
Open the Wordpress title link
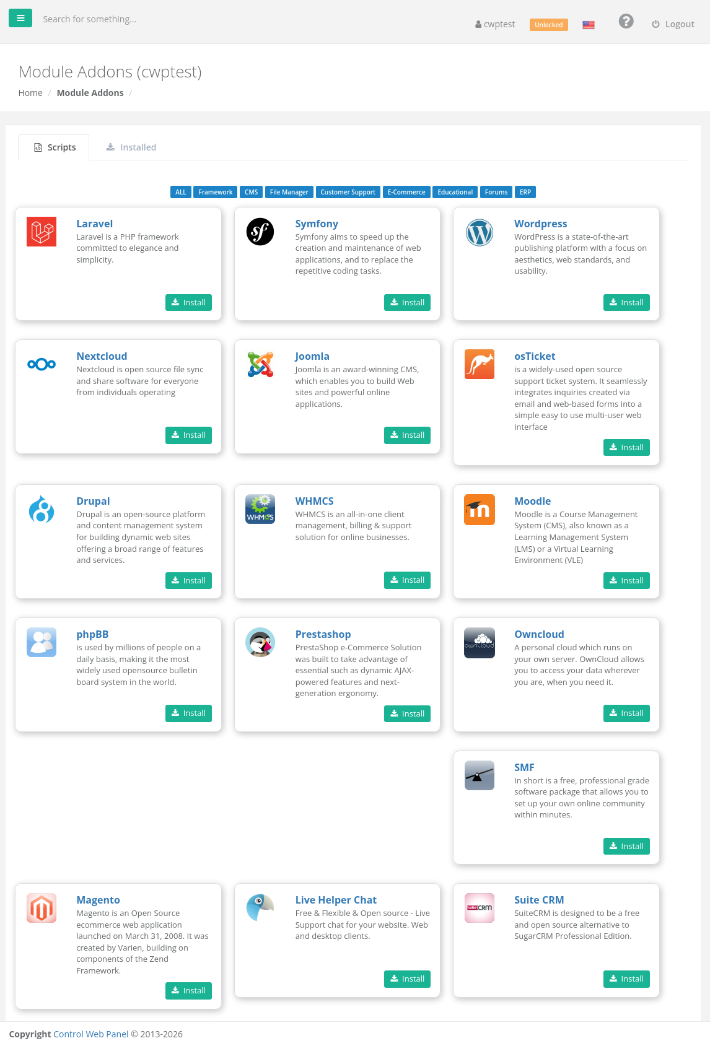pyautogui.click(x=540, y=224)
